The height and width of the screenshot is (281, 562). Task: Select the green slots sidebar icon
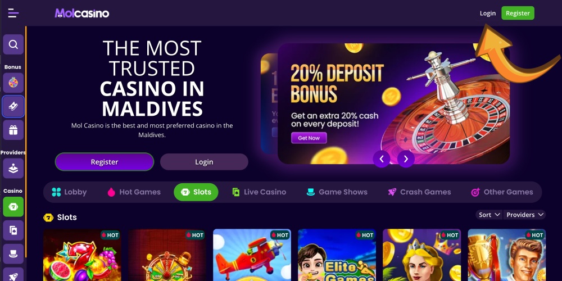click(x=13, y=207)
